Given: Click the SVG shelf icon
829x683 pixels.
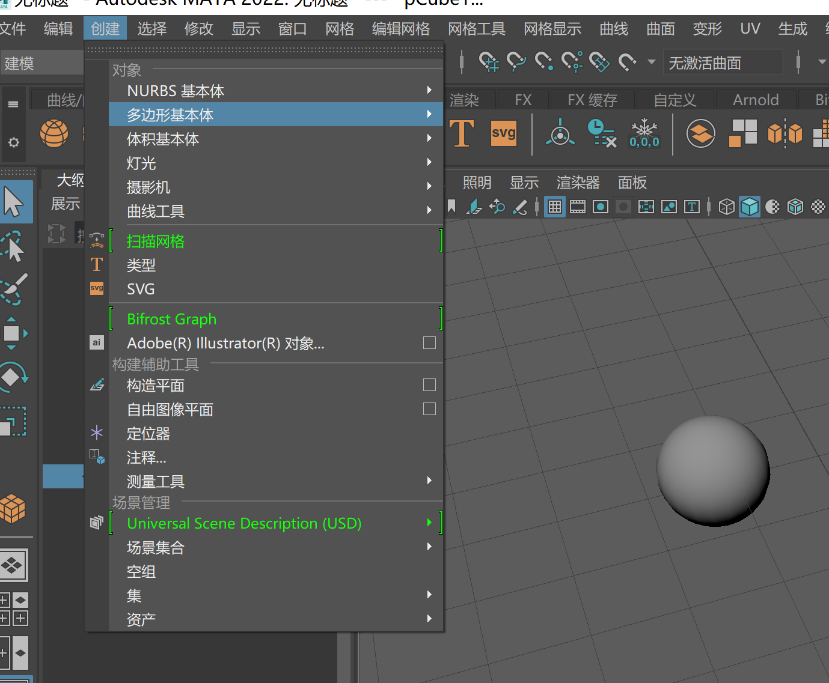Looking at the screenshot, I should [504, 133].
